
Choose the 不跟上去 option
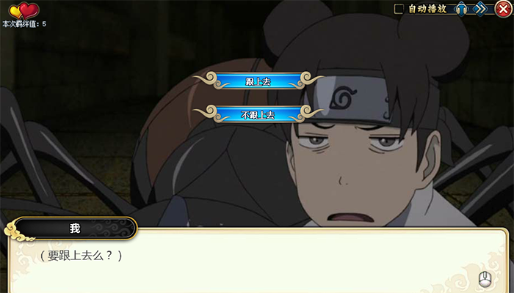coord(258,114)
